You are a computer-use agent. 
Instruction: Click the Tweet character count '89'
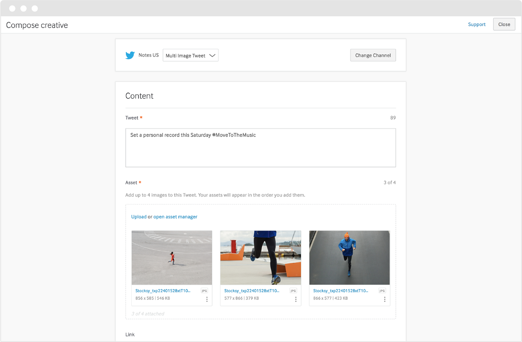(x=393, y=117)
